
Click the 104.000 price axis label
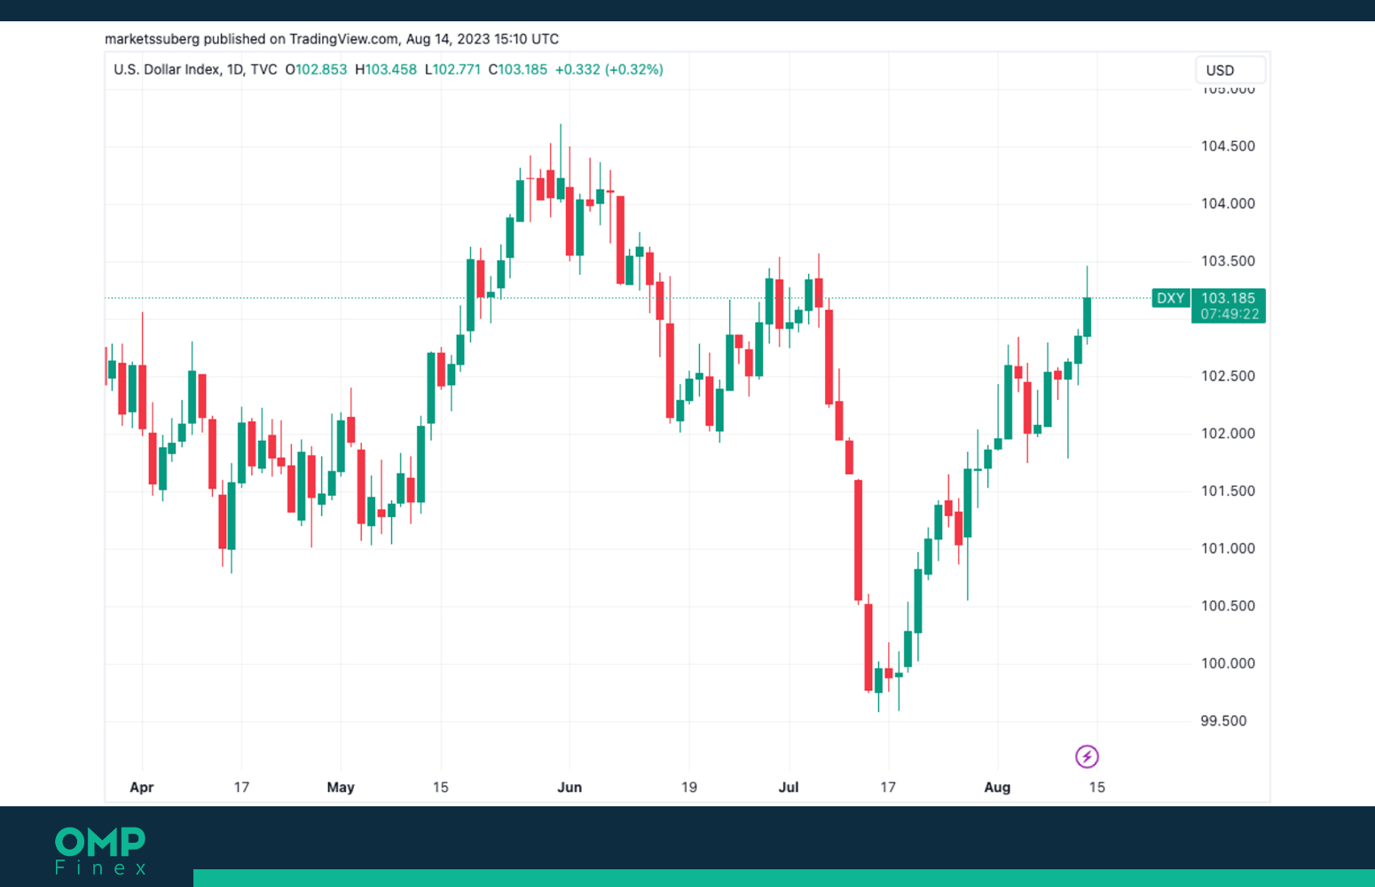click(x=1228, y=204)
